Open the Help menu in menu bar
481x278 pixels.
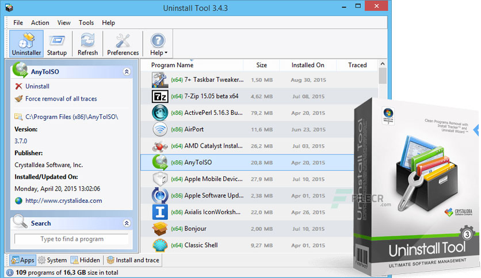click(108, 22)
